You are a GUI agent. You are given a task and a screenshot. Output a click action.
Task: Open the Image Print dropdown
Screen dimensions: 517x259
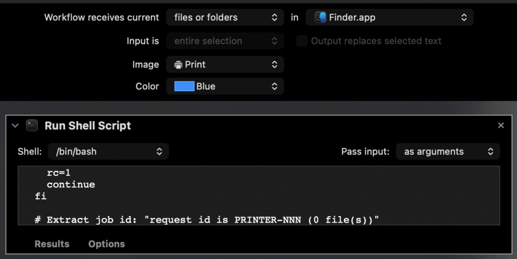[225, 65]
